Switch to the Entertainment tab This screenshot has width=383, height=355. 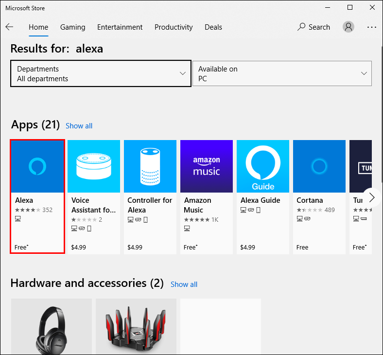click(x=120, y=27)
